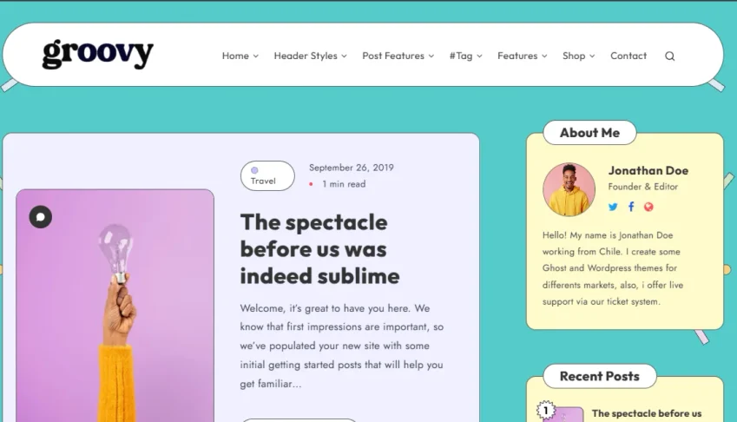737x422 pixels.
Task: Expand the Header Styles chevron
Action: point(344,56)
